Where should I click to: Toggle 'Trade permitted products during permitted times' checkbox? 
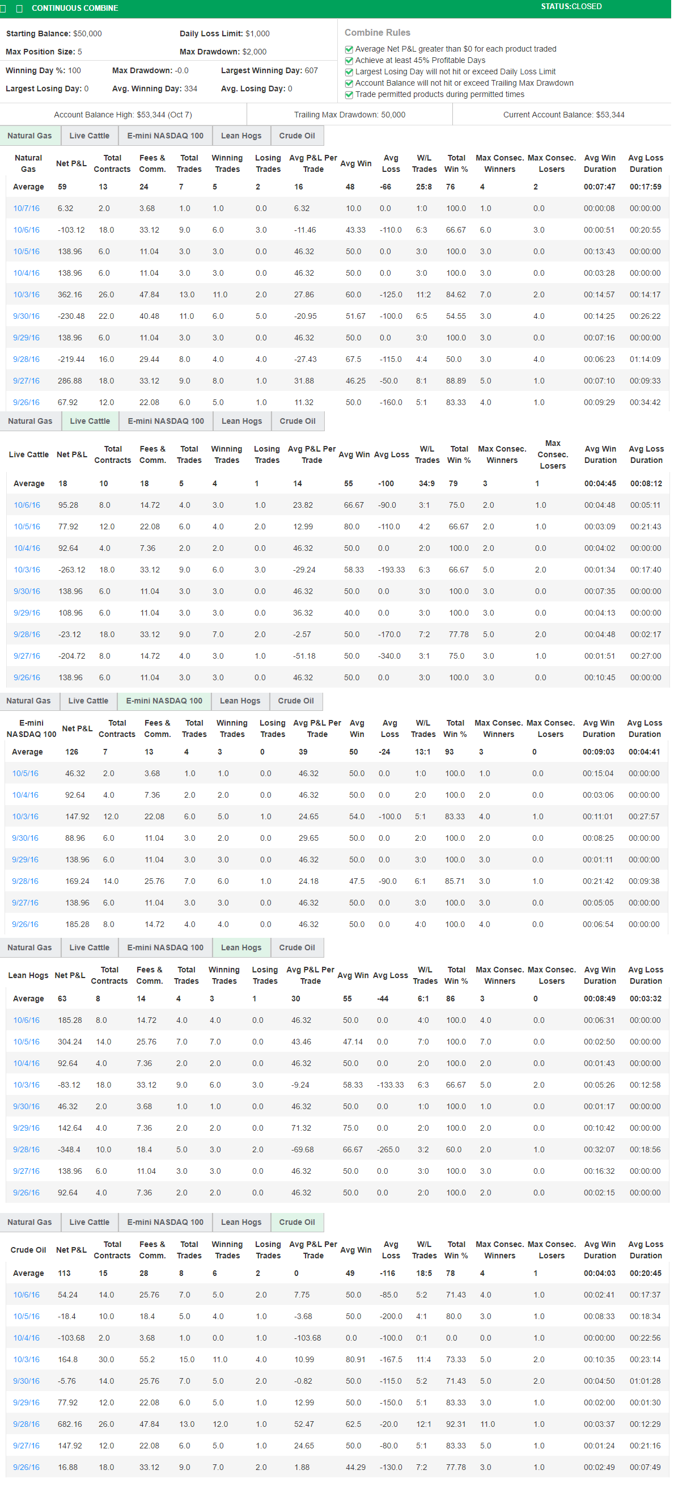(x=350, y=95)
